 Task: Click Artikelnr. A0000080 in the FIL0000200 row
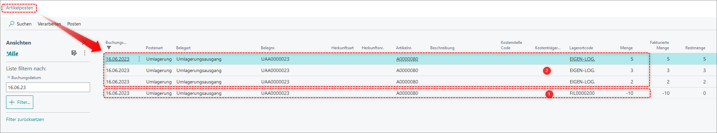coord(407,93)
